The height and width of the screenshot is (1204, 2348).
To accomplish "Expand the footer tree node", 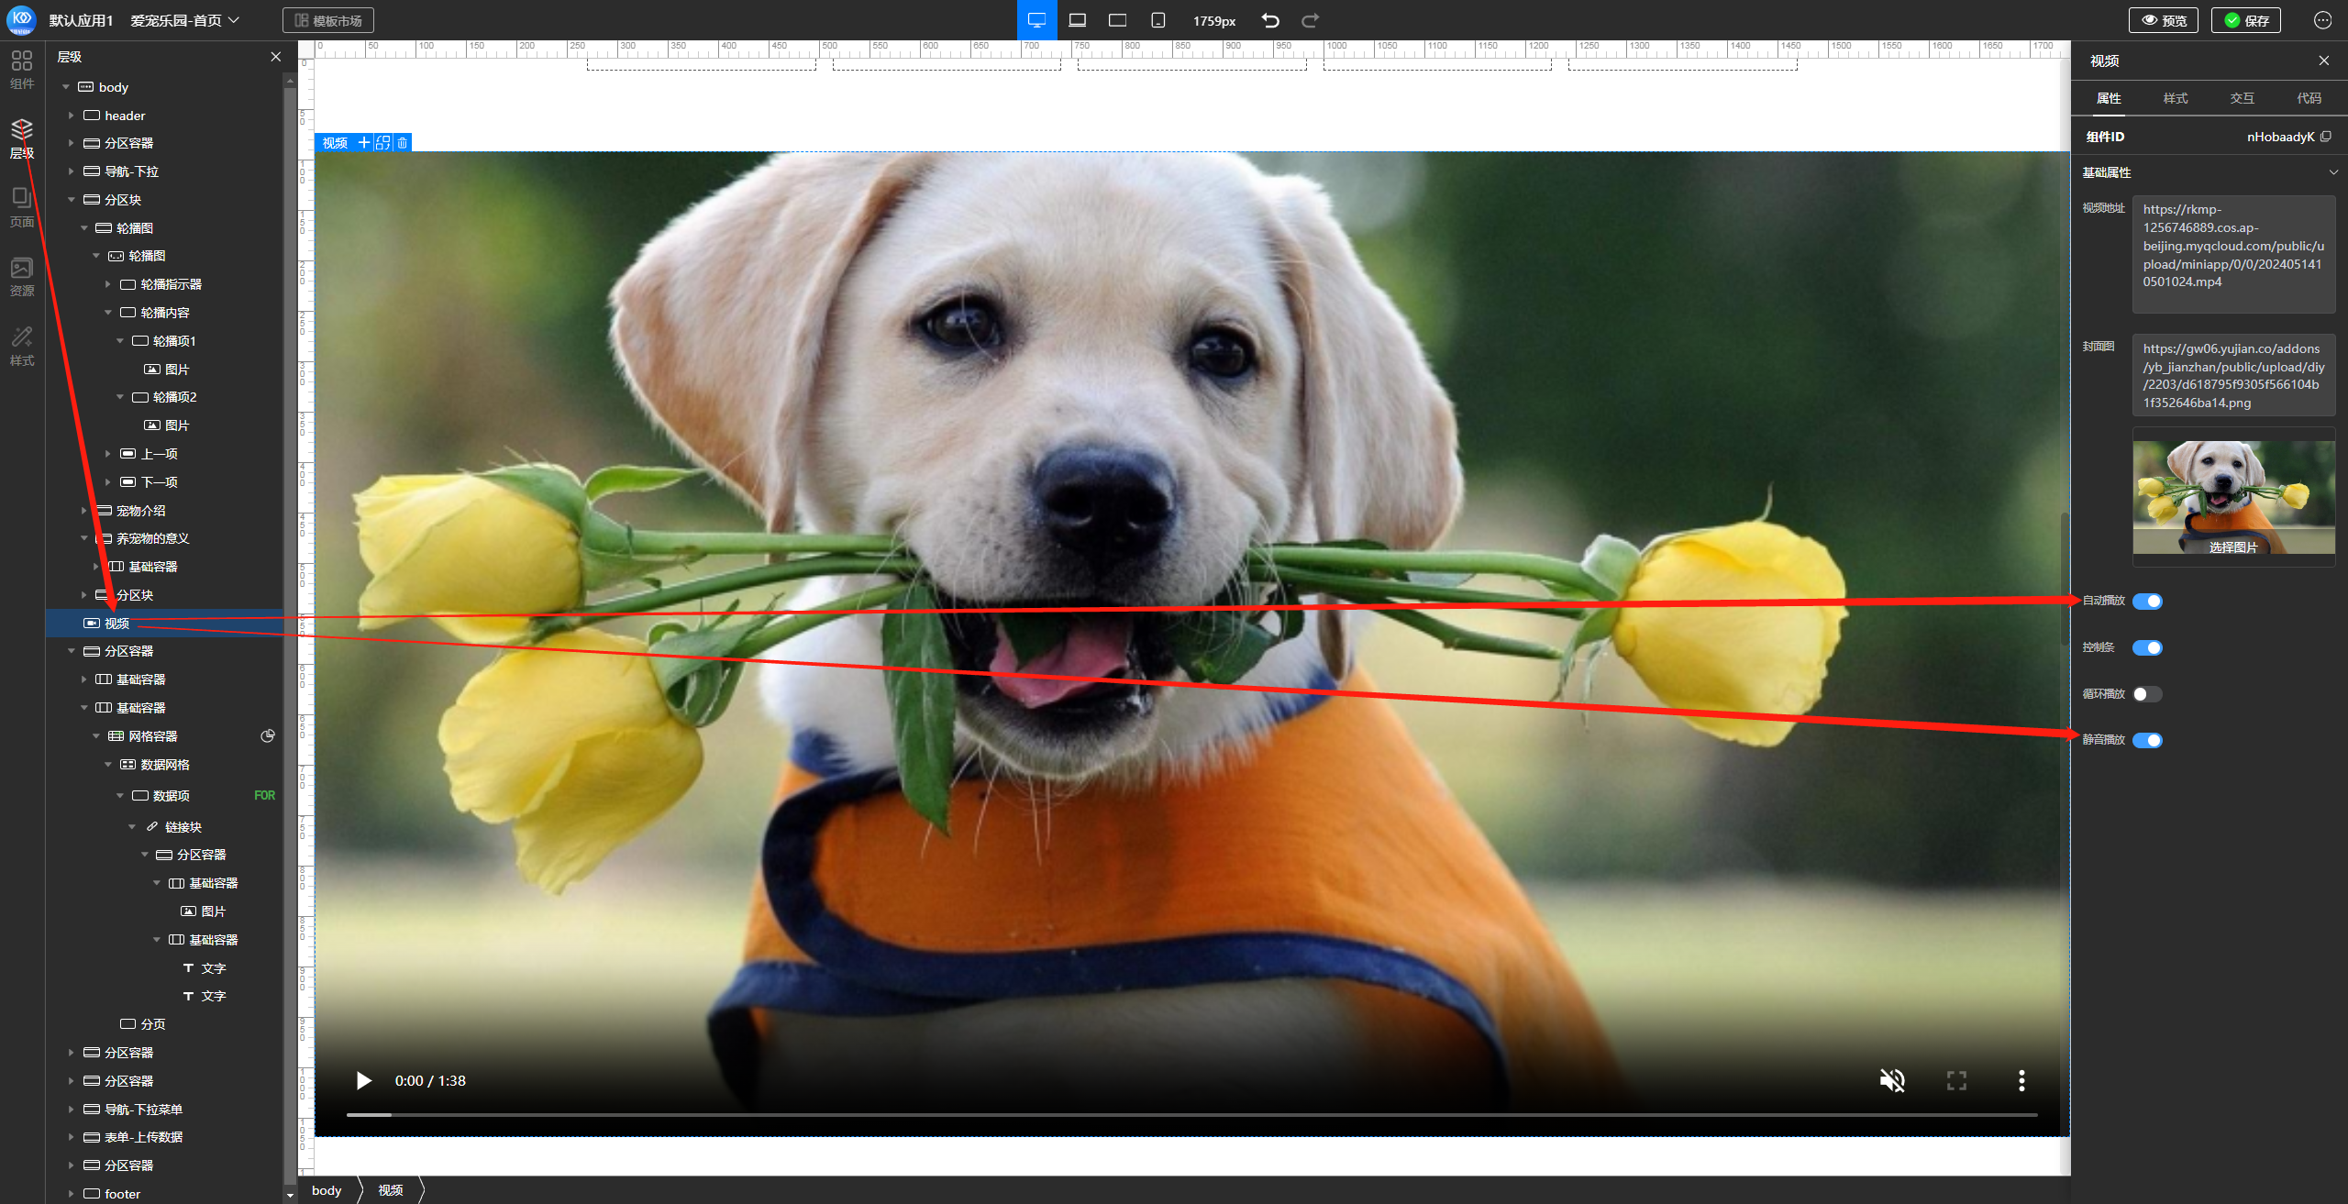I will tap(71, 1194).
